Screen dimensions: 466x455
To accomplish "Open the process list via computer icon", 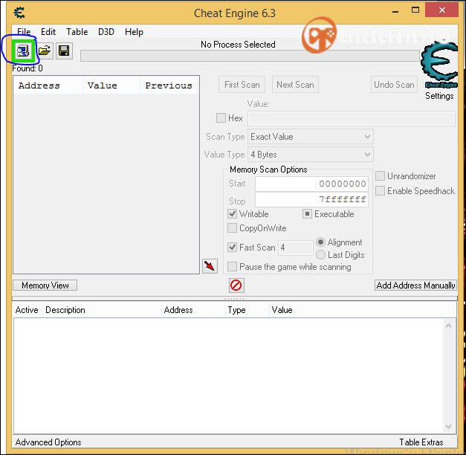I will (23, 51).
